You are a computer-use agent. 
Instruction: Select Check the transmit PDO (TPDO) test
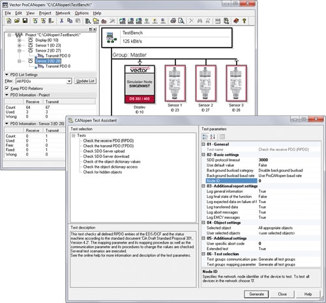(x=108, y=146)
